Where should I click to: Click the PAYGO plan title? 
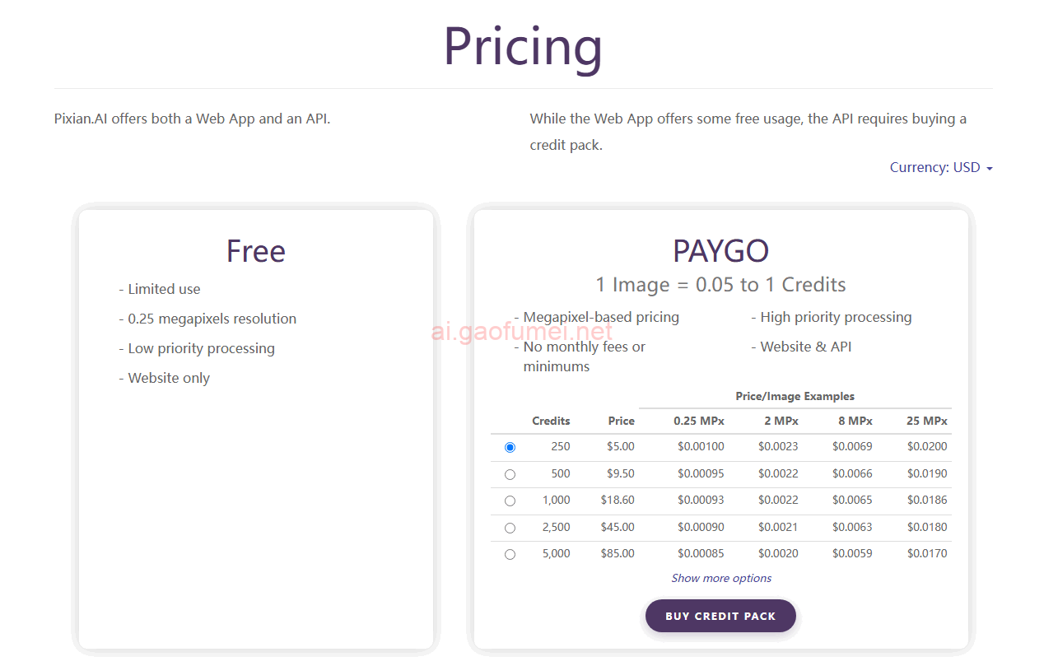pyautogui.click(x=720, y=251)
